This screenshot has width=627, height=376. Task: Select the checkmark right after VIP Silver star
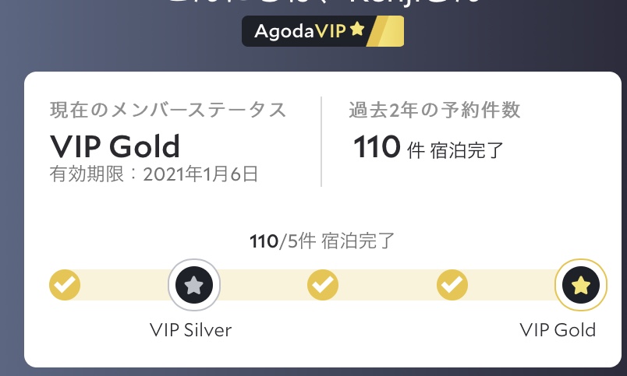323,286
